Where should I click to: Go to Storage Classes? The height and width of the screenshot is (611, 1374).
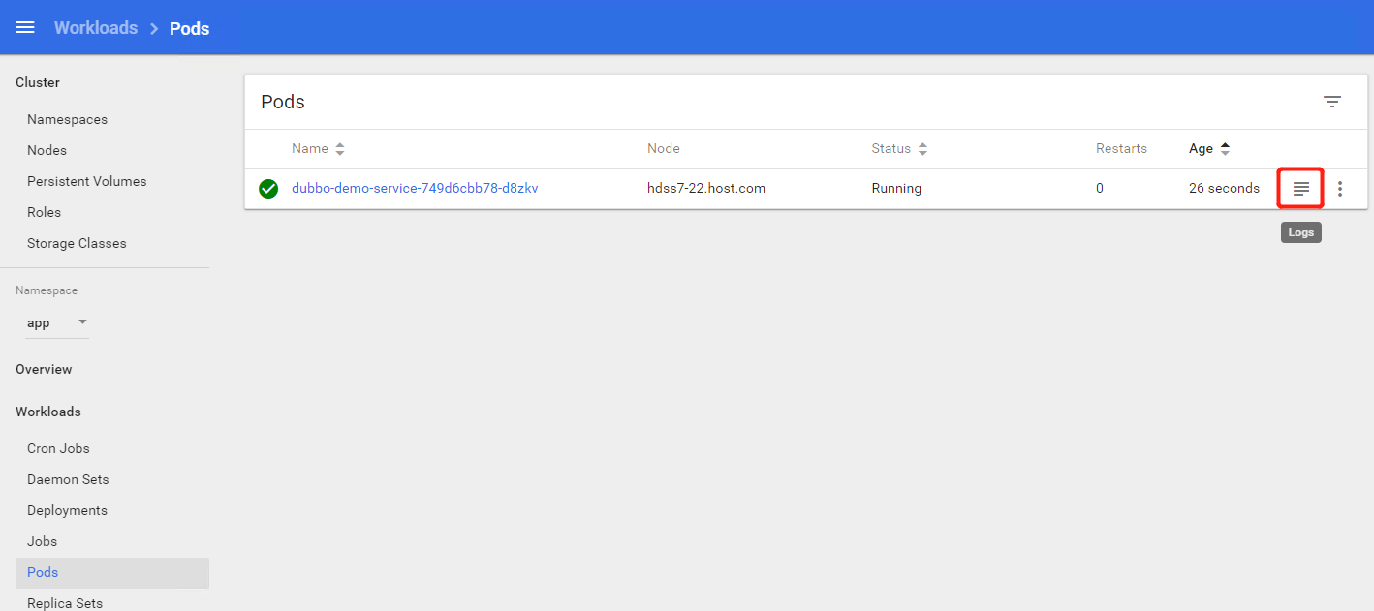[77, 244]
